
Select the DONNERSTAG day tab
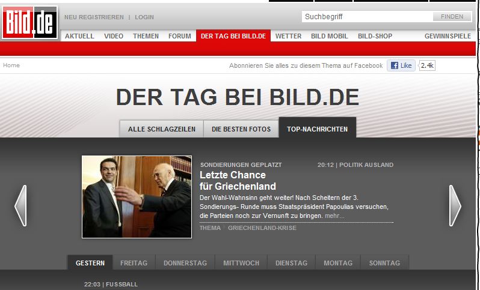pyautogui.click(x=185, y=262)
